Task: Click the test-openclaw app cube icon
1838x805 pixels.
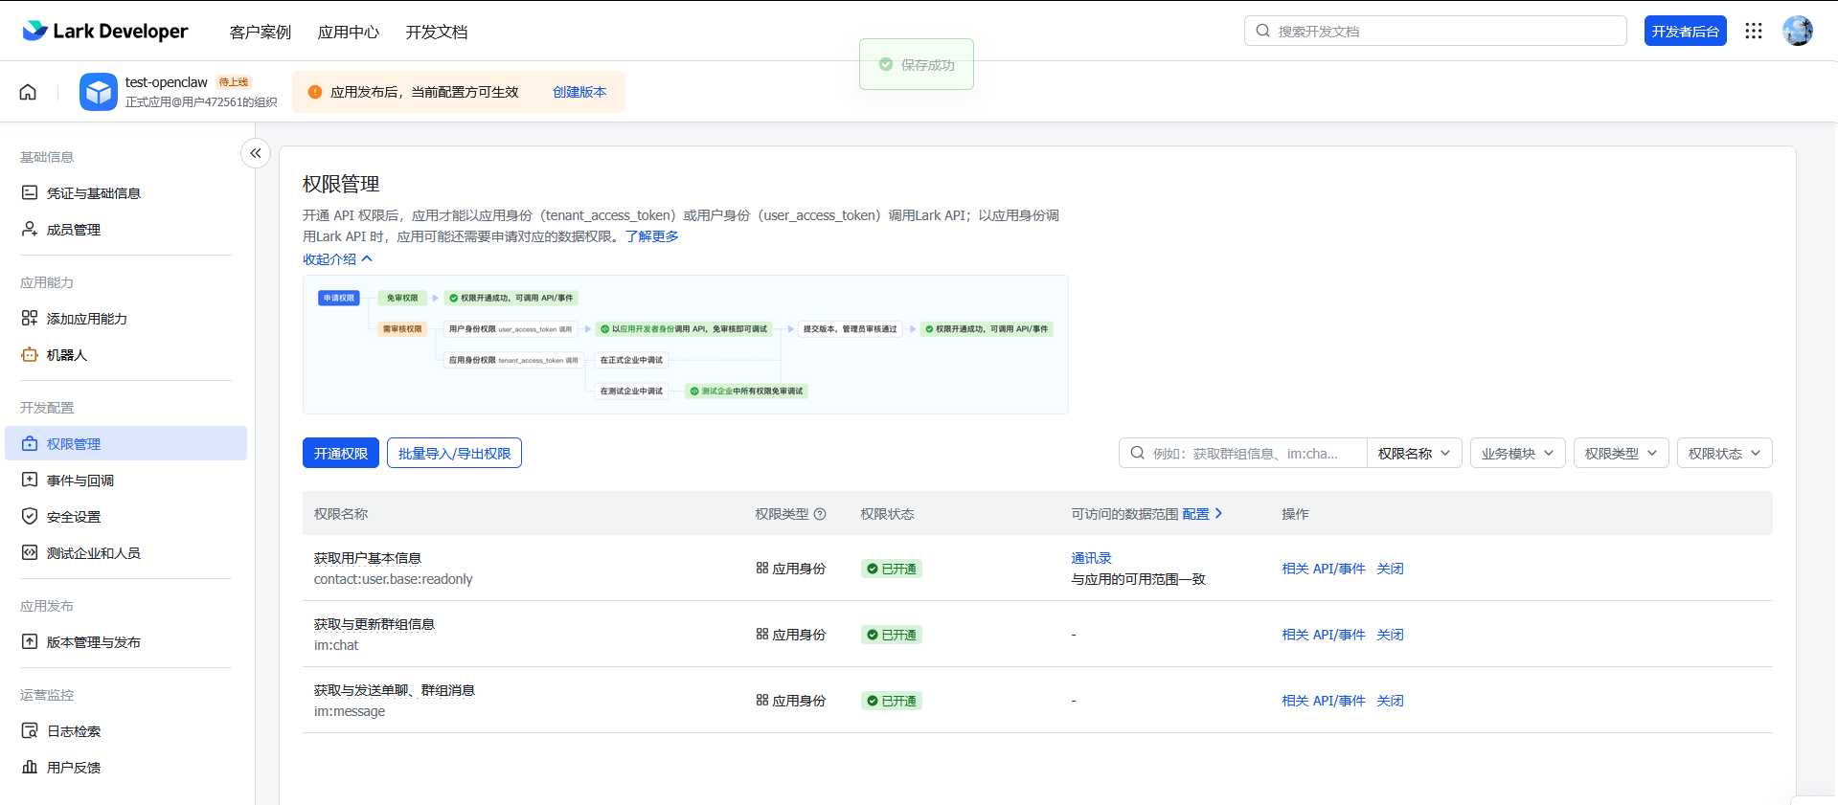Action: tap(98, 92)
